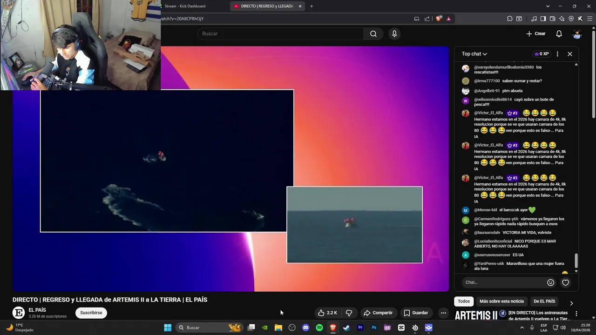Close the live chat panel
The image size is (596, 335).
pyautogui.click(x=569, y=54)
